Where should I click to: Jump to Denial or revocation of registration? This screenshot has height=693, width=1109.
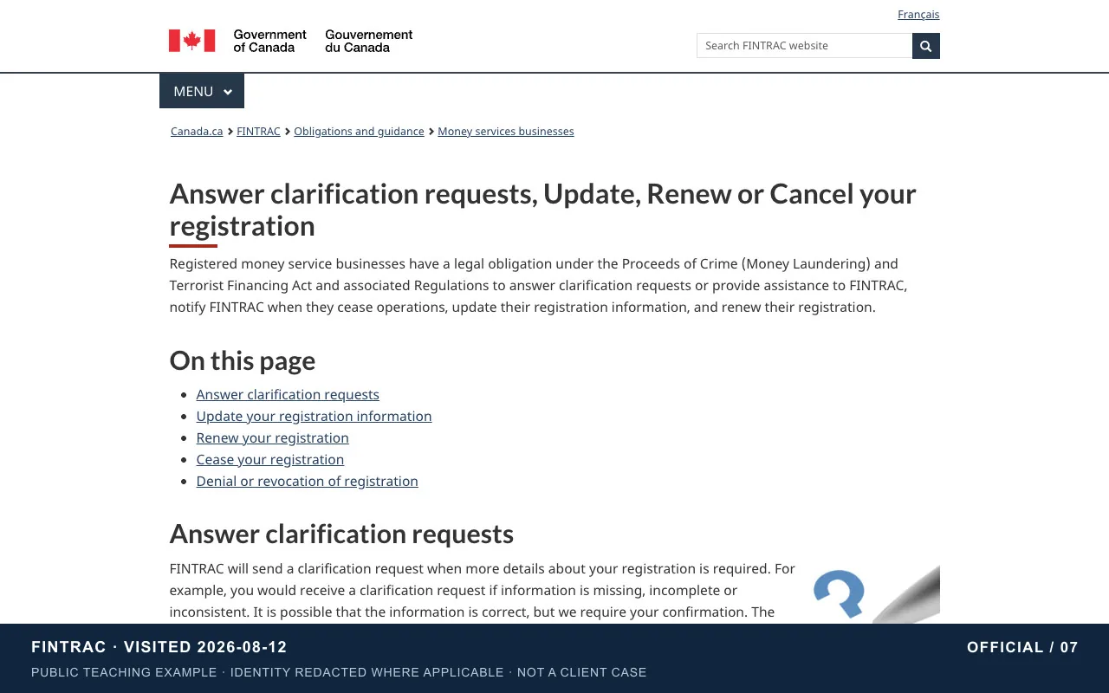[307, 482]
